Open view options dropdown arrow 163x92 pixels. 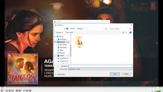pos(126,32)
